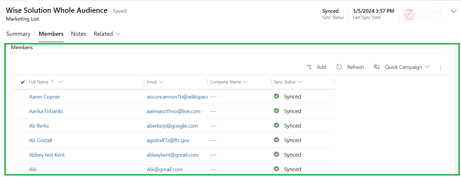The width and height of the screenshot is (461, 177).
Task: Click the sort arrow next to Full Name
Action: (x=52, y=82)
